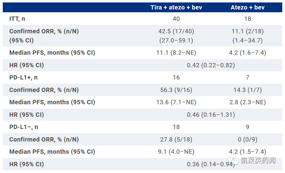Select the '27.8 (5/18)' ORR cell
This screenshot has width=285, height=173.
pyautogui.click(x=176, y=139)
